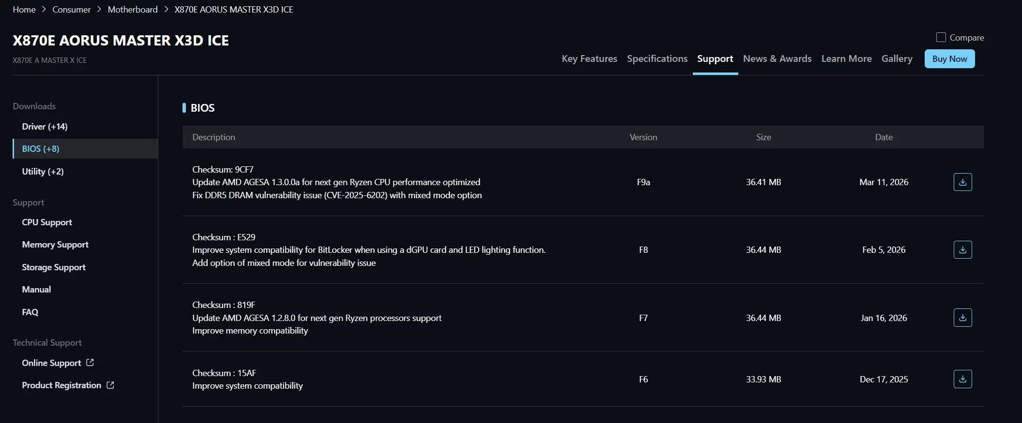Switch to the Specifications tab
Image resolution: width=1022 pixels, height=423 pixels.
click(x=657, y=58)
